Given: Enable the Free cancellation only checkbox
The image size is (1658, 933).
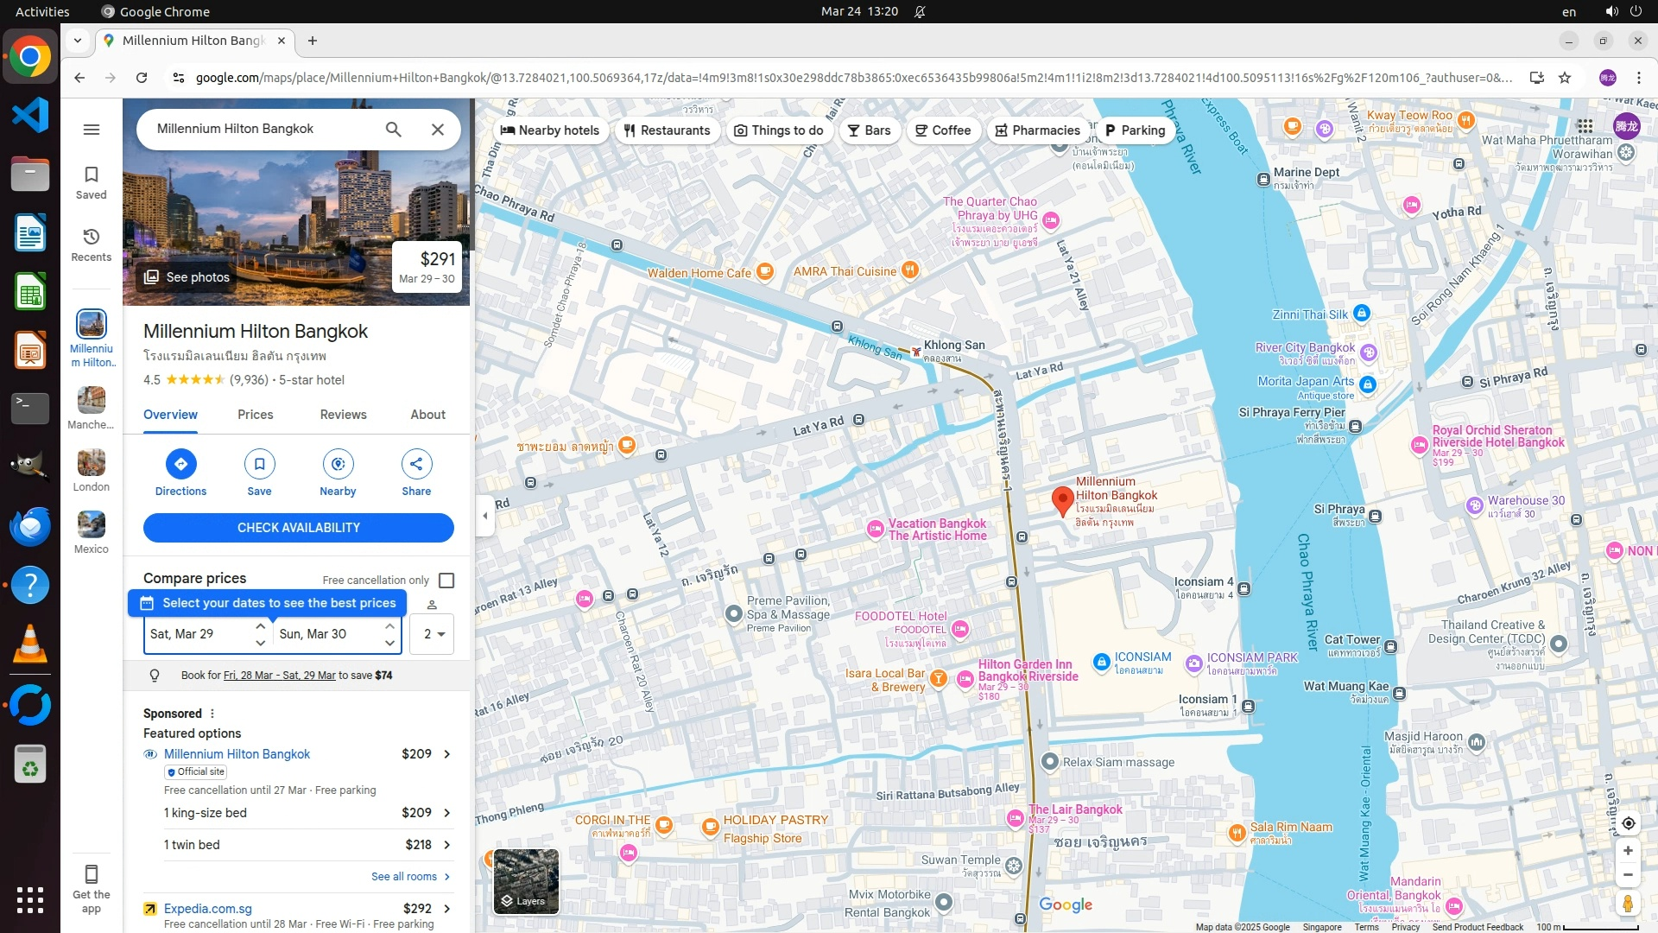Looking at the screenshot, I should pyautogui.click(x=446, y=581).
